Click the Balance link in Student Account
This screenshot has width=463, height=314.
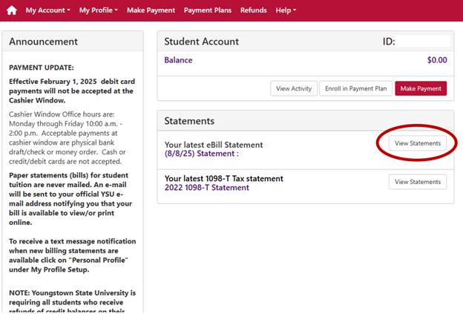(x=178, y=60)
